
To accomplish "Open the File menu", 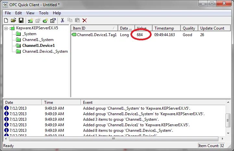I will 8,13.
